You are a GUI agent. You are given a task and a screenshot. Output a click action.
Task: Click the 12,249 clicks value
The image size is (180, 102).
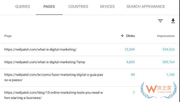point(129,49)
